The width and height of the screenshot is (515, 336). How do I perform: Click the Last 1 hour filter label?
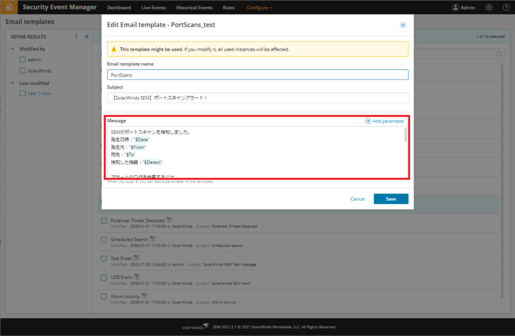coord(39,93)
